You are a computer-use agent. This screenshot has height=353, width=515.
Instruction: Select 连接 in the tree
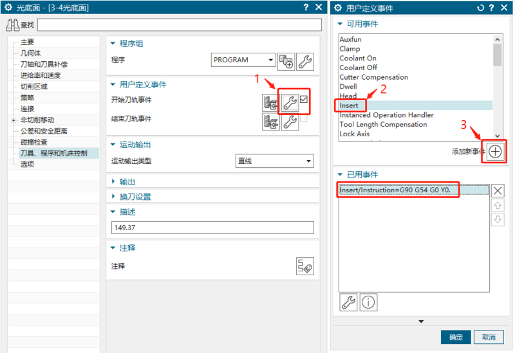tap(27, 109)
